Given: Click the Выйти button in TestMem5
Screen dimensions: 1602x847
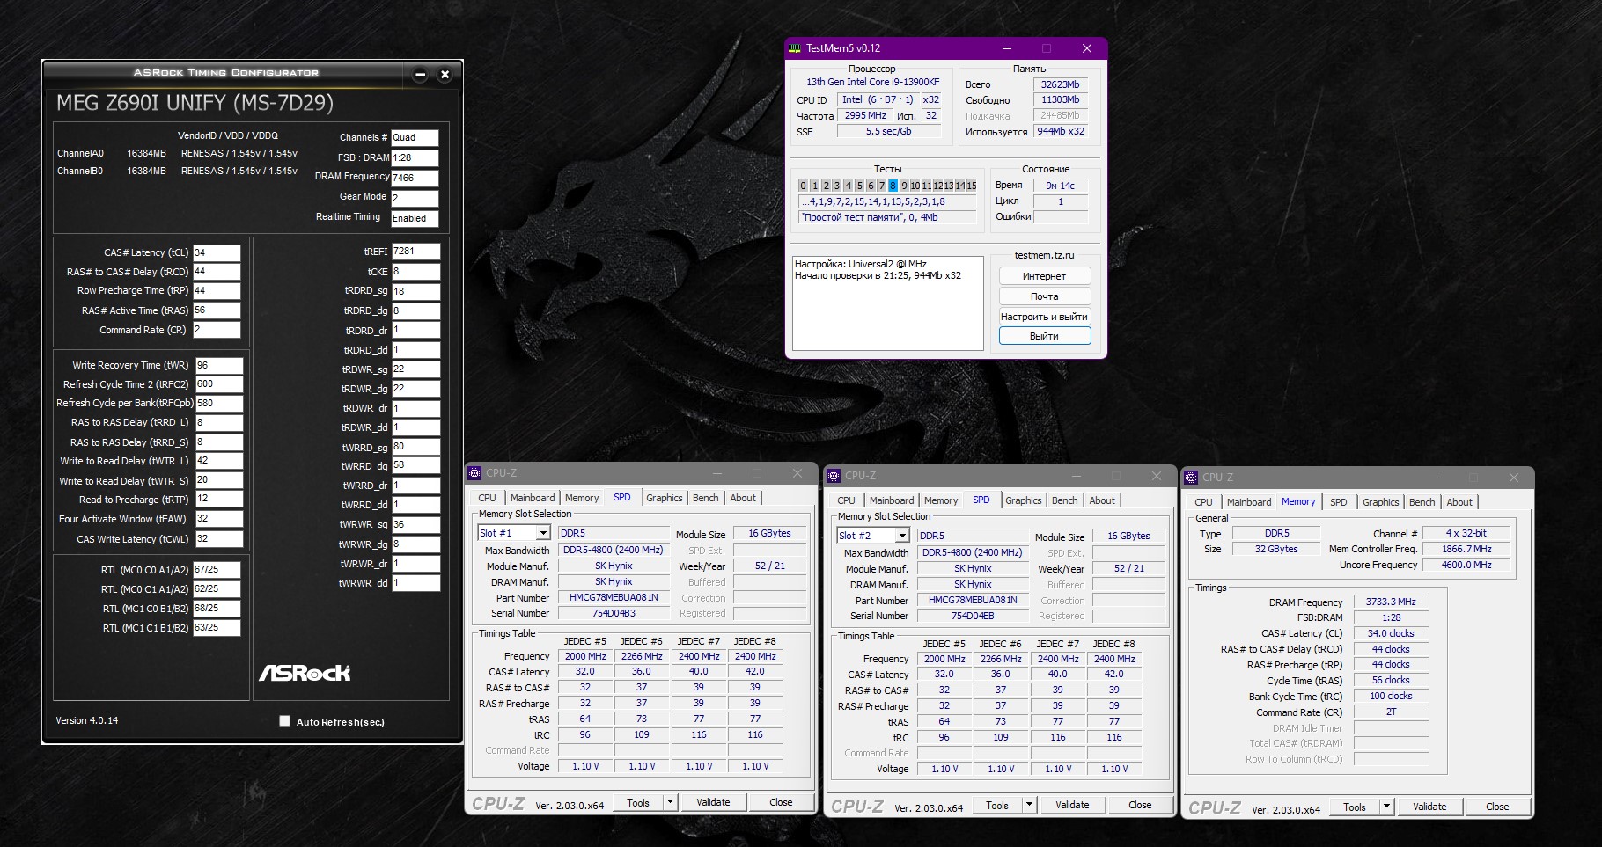Looking at the screenshot, I should [x=1045, y=336].
